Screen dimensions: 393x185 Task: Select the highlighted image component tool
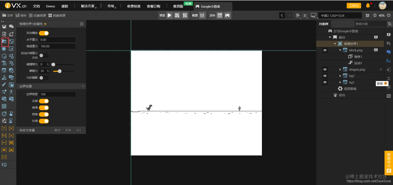4,41
